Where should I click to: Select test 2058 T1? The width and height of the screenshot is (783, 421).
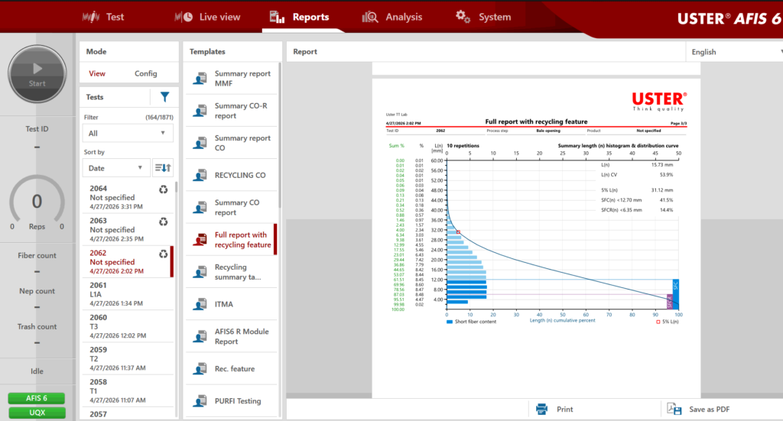point(128,390)
